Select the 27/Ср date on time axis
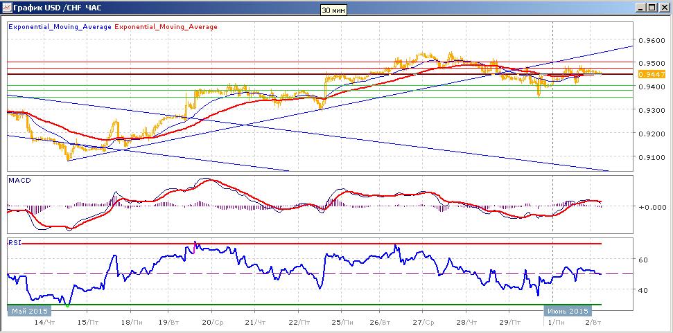 [423, 321]
